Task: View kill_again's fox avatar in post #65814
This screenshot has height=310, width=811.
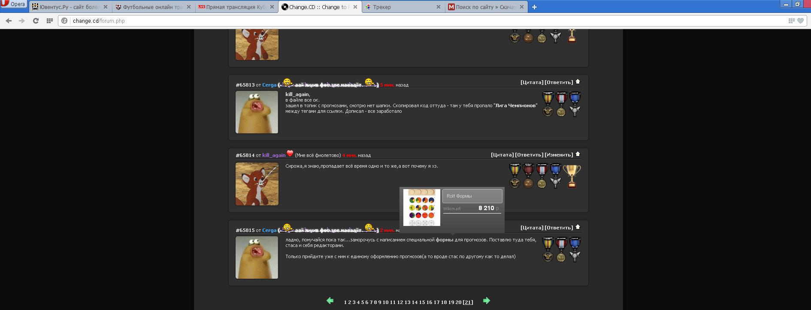Action: (257, 184)
